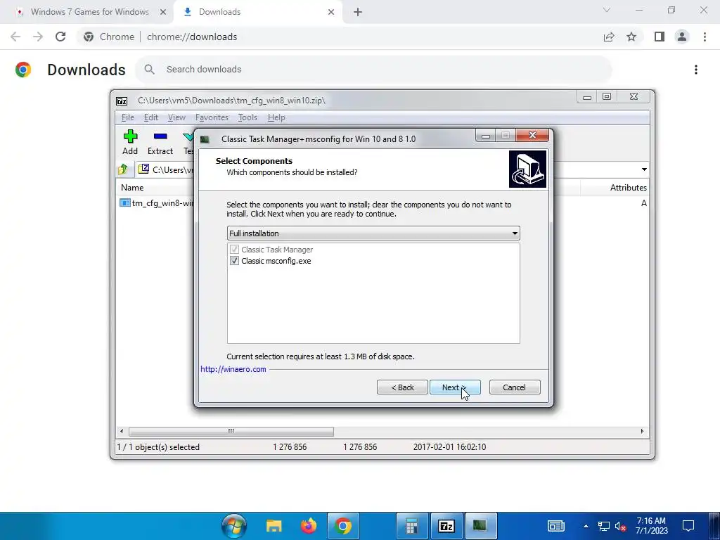
Task: Open the 7-Zip Help menu
Action: pyautogui.click(x=276, y=117)
